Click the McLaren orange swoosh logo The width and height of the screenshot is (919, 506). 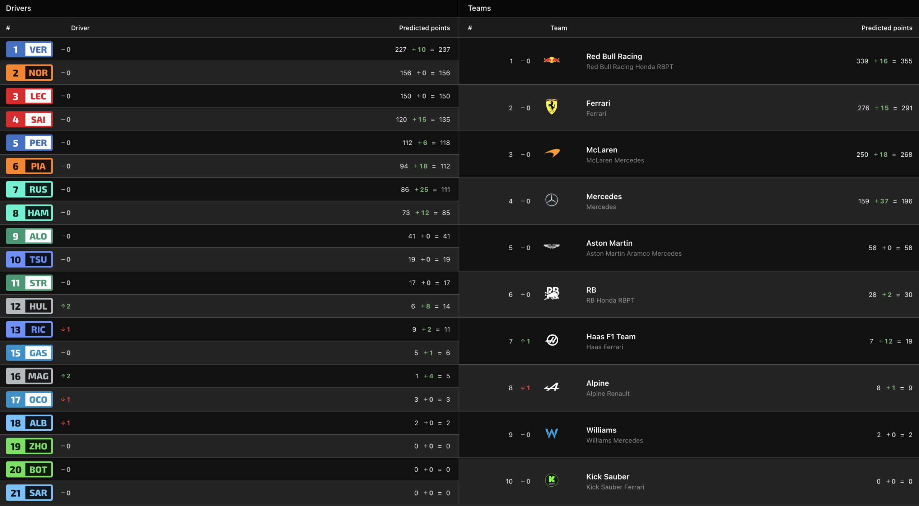551,153
